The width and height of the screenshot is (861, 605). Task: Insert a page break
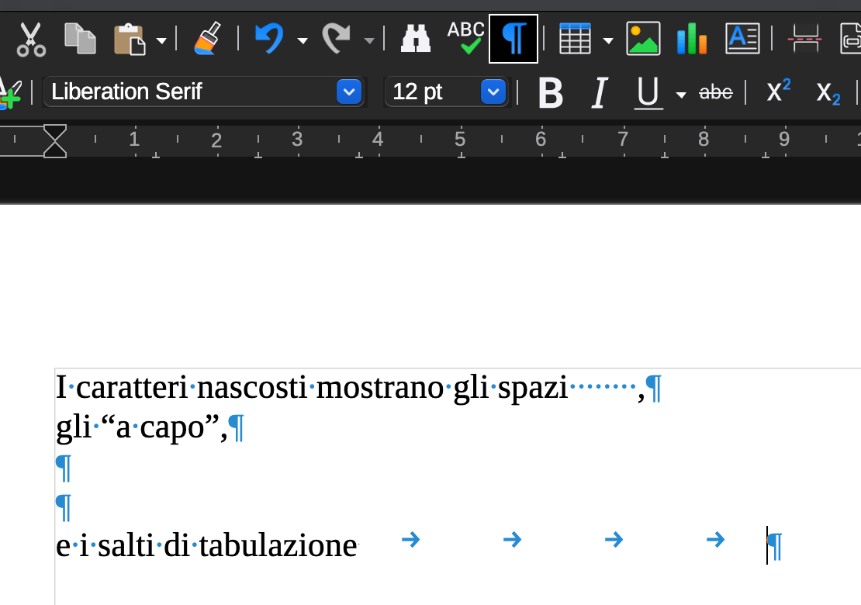tap(806, 39)
